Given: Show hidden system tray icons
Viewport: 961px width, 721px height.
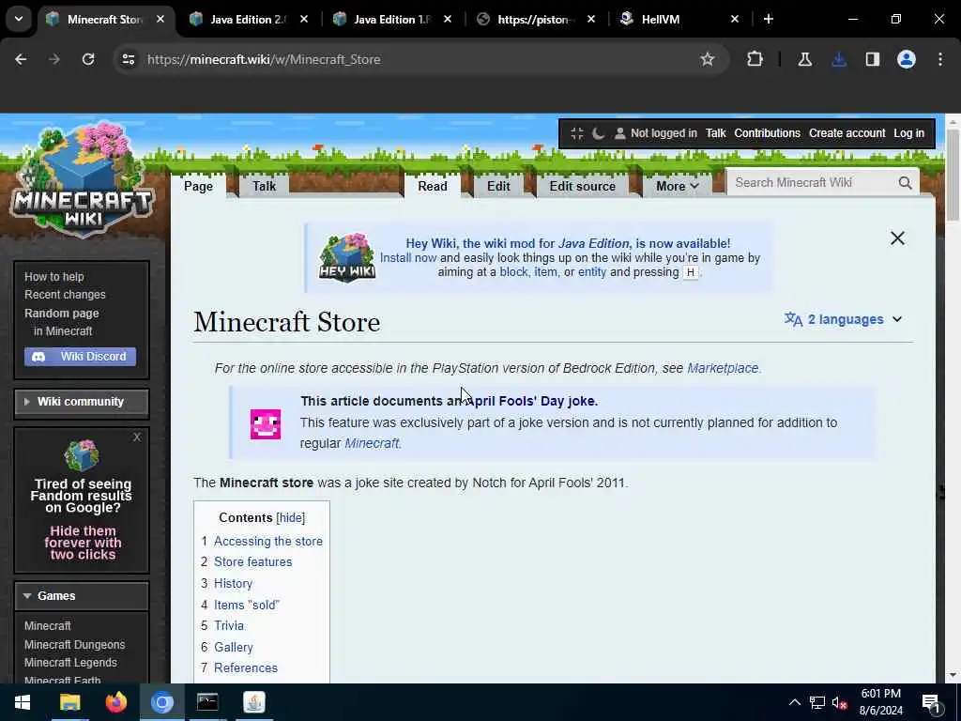Looking at the screenshot, I should (x=794, y=702).
